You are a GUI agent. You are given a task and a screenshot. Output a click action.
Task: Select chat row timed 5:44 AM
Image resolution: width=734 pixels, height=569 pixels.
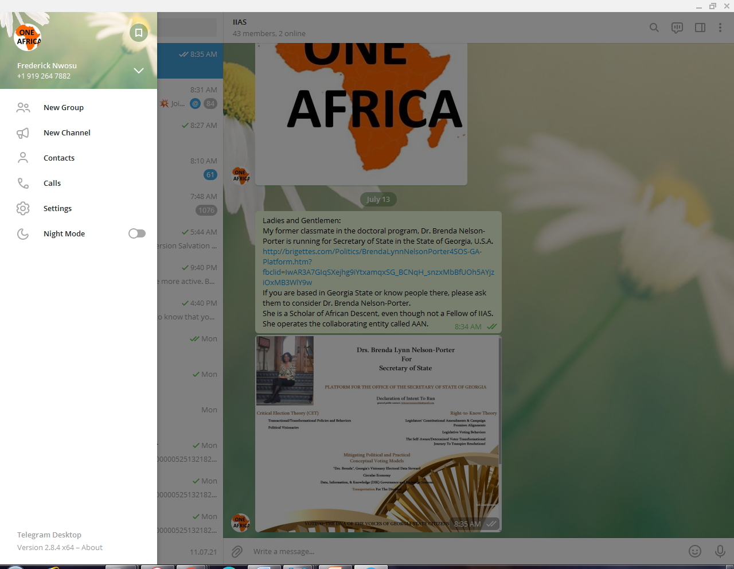click(190, 239)
